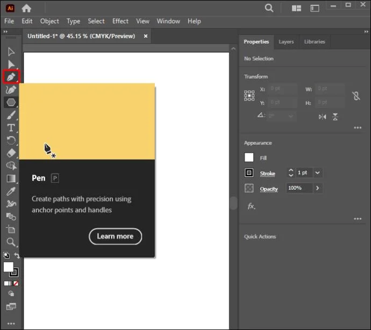Expand the toolbar double arrows

click(5, 32)
